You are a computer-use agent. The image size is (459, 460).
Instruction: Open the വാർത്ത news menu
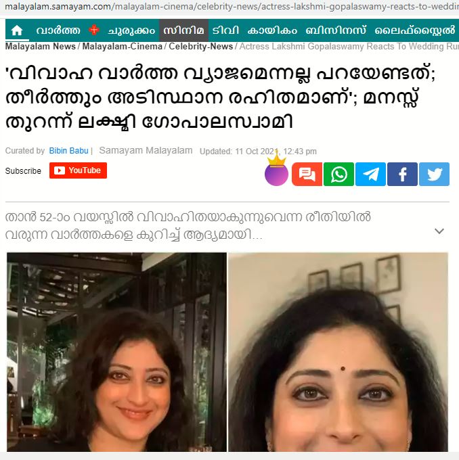pos(58,30)
